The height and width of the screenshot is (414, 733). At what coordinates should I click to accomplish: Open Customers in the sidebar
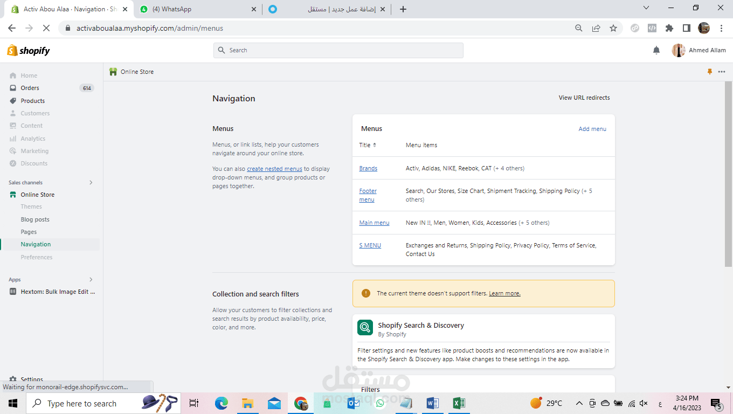(x=35, y=113)
